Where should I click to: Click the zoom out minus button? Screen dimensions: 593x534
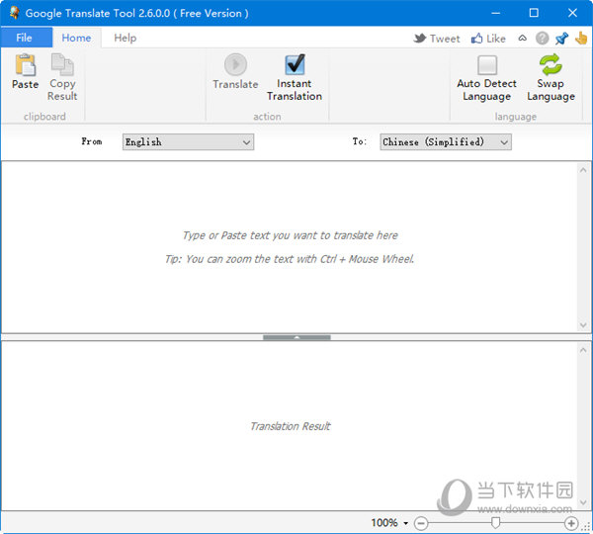(x=421, y=523)
